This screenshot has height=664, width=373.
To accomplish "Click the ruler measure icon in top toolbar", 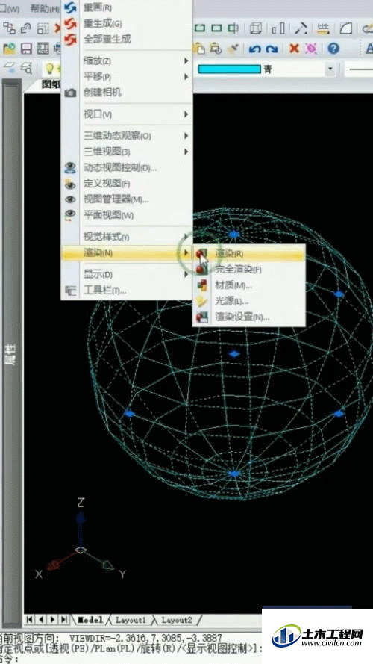I will click(324, 28).
